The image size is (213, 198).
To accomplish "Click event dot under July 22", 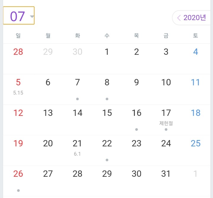I will click(x=107, y=160).
